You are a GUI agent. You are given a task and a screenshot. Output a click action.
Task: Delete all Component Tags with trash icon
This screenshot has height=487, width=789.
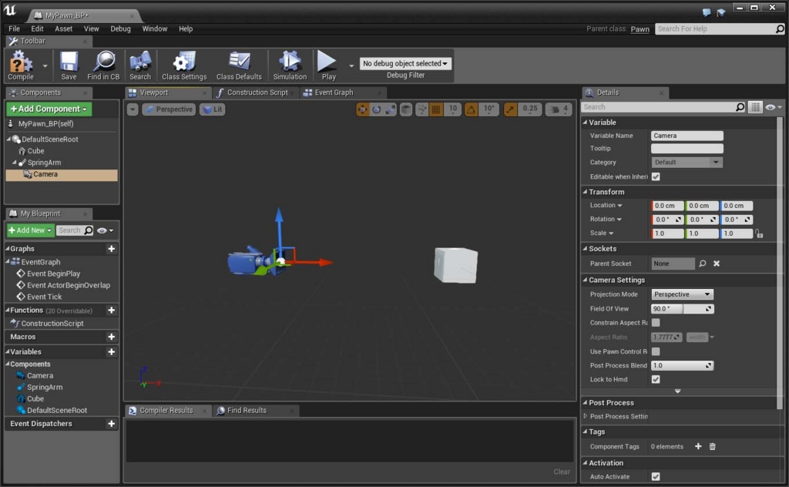[712, 446]
